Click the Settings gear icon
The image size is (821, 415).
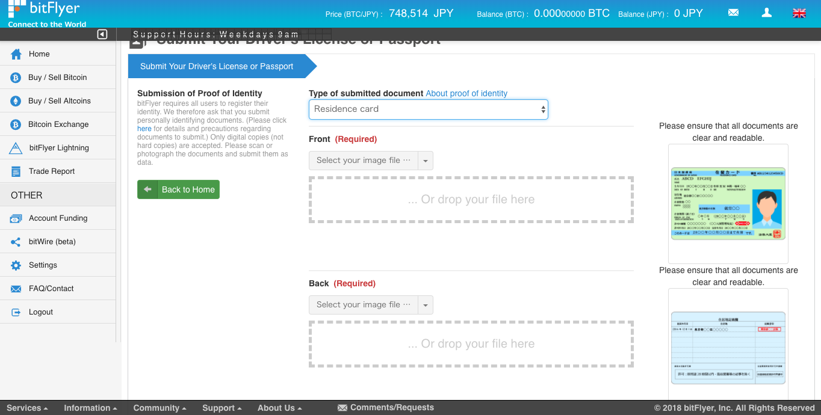pyautogui.click(x=16, y=265)
